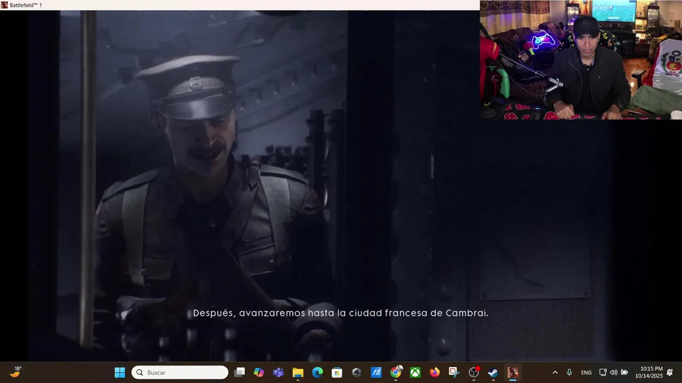Click the microphone tray icon
This screenshot has height=383, width=682.
569,372
